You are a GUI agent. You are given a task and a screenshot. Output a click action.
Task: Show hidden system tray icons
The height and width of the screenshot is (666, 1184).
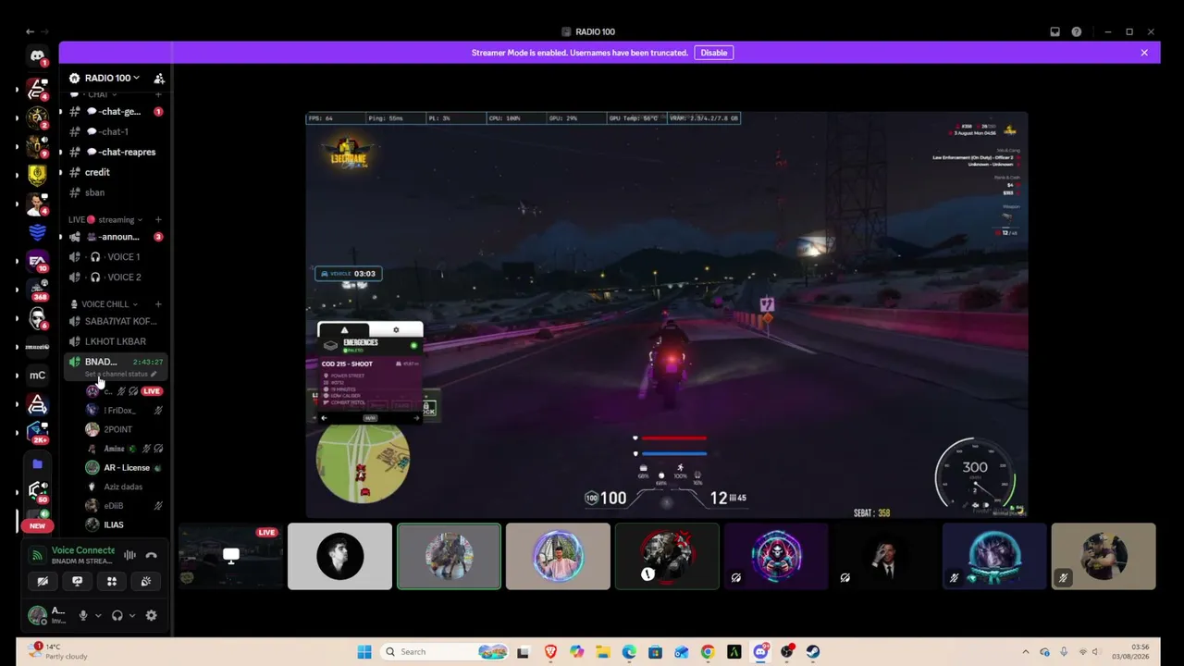pos(1025,651)
